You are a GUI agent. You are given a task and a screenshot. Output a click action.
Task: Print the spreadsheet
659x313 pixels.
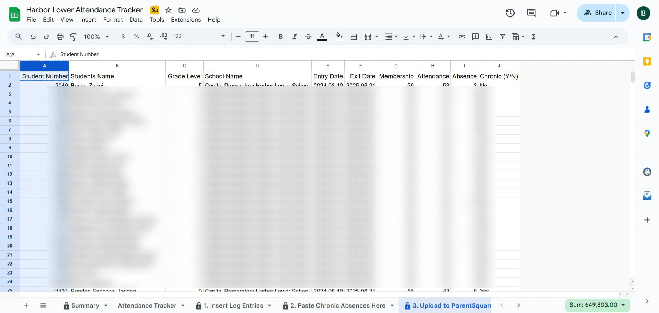[60, 36]
